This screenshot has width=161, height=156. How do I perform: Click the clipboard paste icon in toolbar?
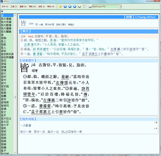pos(84,7)
